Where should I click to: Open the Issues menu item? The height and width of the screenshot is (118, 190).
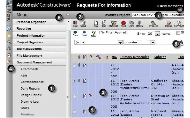pos(25,108)
